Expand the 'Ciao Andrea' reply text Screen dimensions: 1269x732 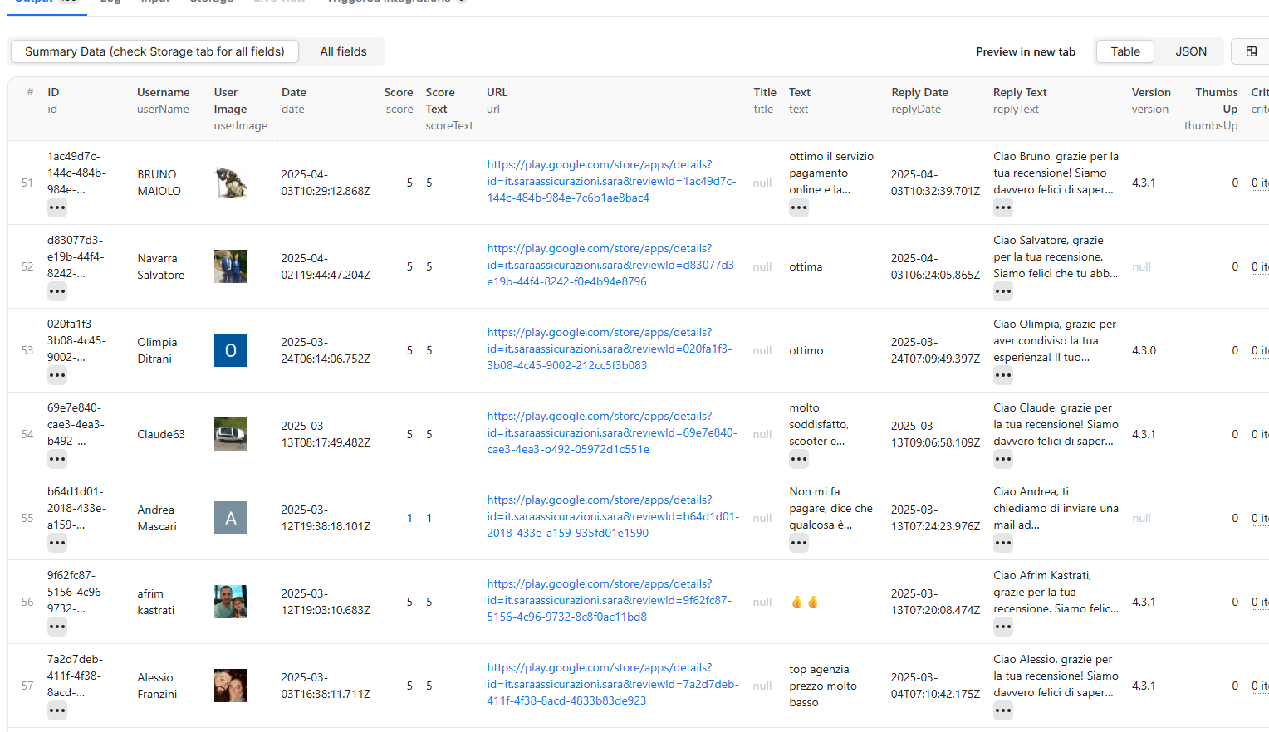(1003, 543)
